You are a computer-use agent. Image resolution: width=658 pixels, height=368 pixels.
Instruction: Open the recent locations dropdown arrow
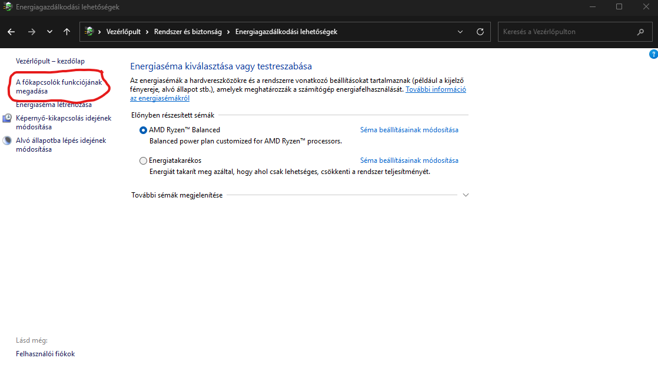[49, 32]
